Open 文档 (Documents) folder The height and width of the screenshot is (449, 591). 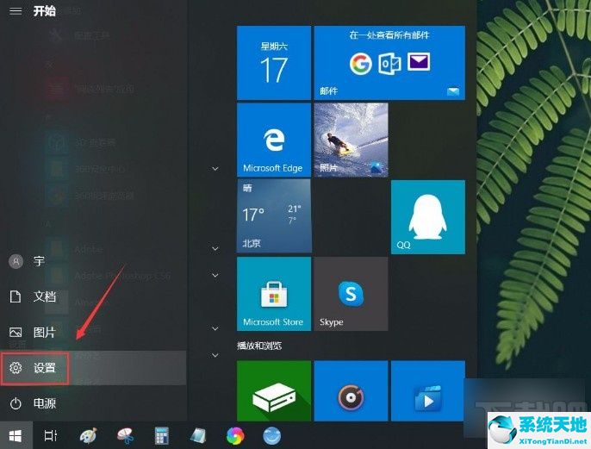[x=33, y=296]
